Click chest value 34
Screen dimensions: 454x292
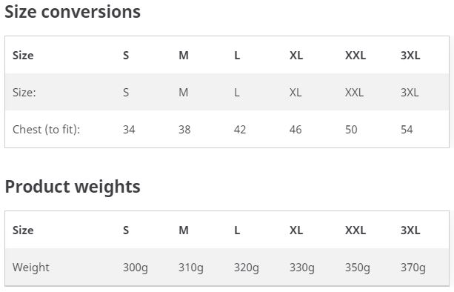[129, 130]
